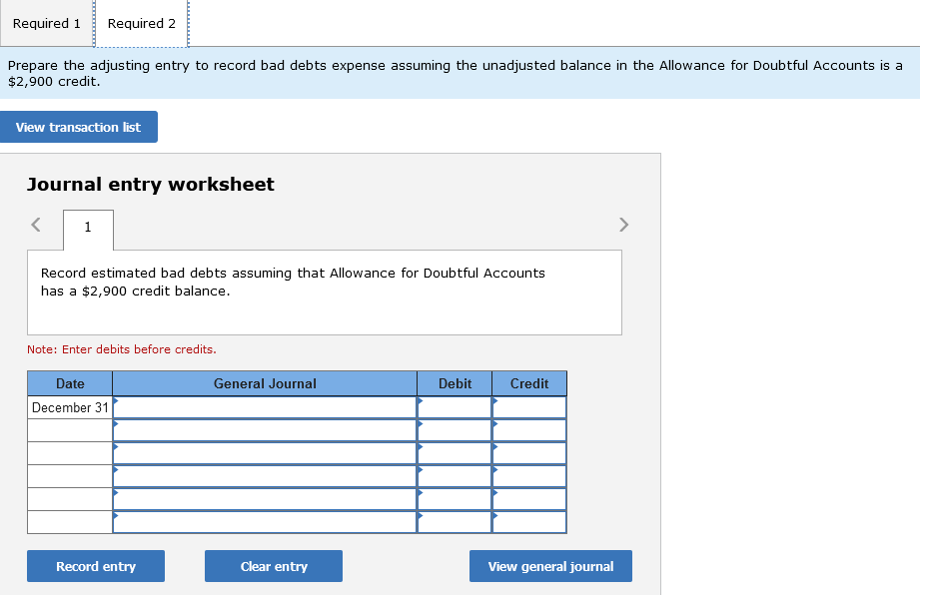View the general journal
The width and height of the screenshot is (925, 595).
click(x=550, y=566)
